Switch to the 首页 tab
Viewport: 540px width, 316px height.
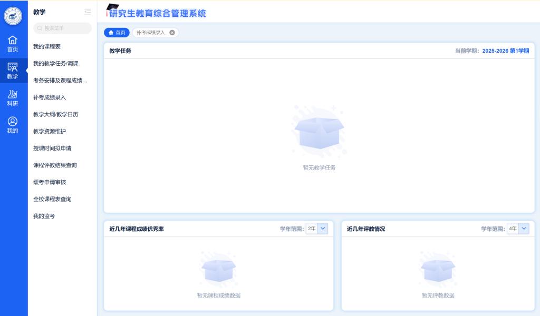(117, 33)
